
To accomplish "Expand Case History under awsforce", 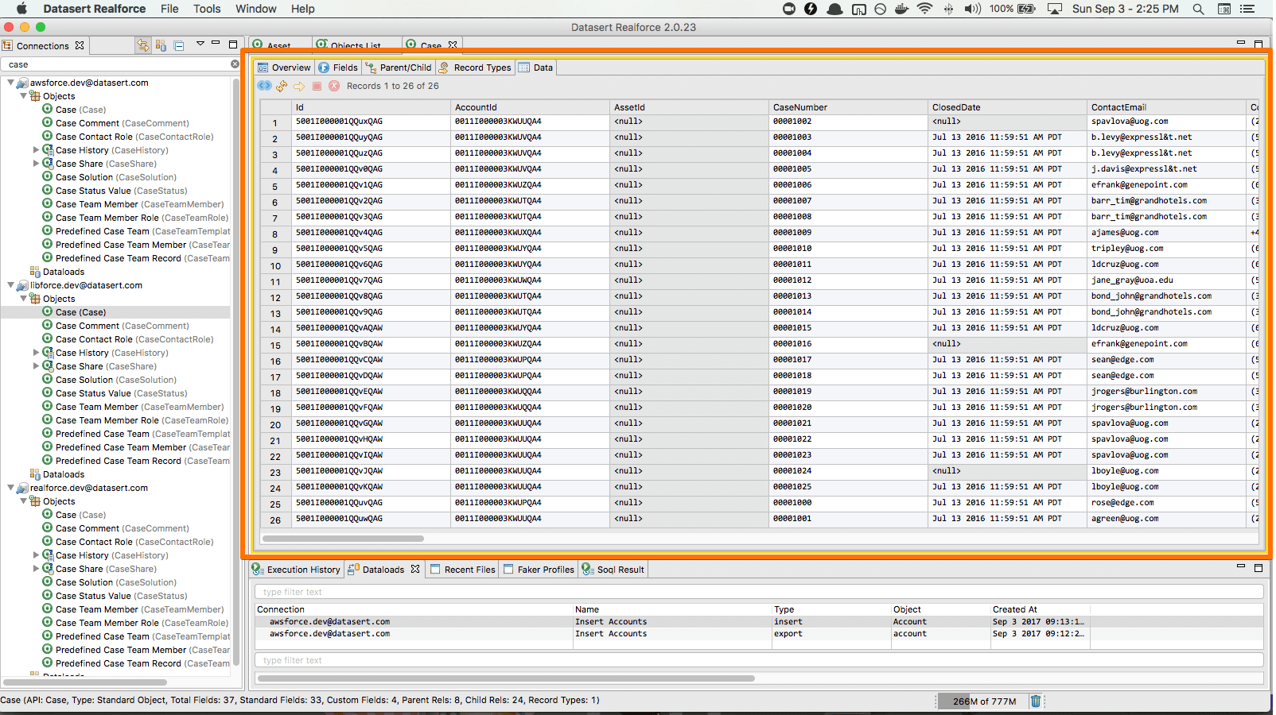I will click(x=36, y=150).
